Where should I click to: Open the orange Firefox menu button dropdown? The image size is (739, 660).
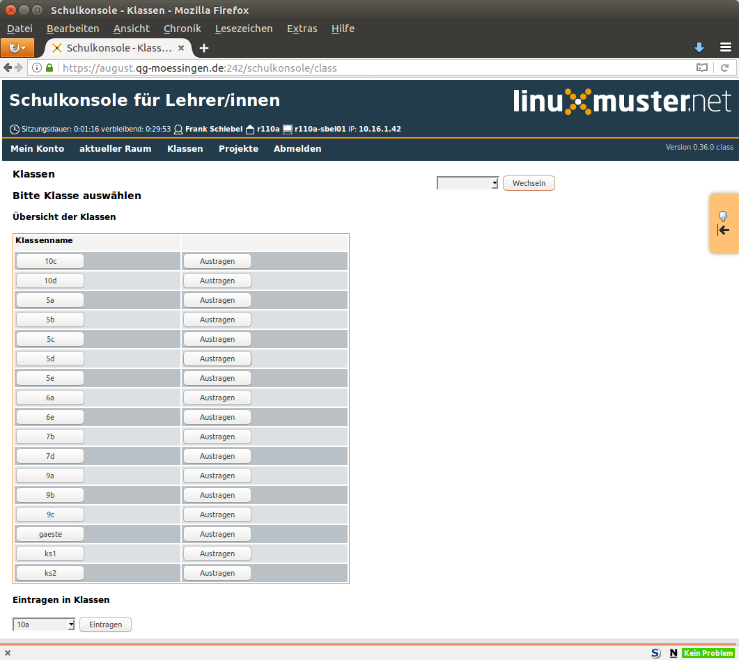tap(17, 47)
